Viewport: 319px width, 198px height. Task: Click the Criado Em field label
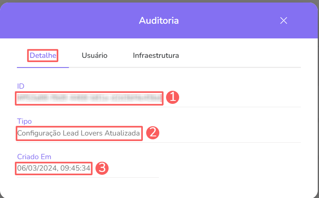34,157
